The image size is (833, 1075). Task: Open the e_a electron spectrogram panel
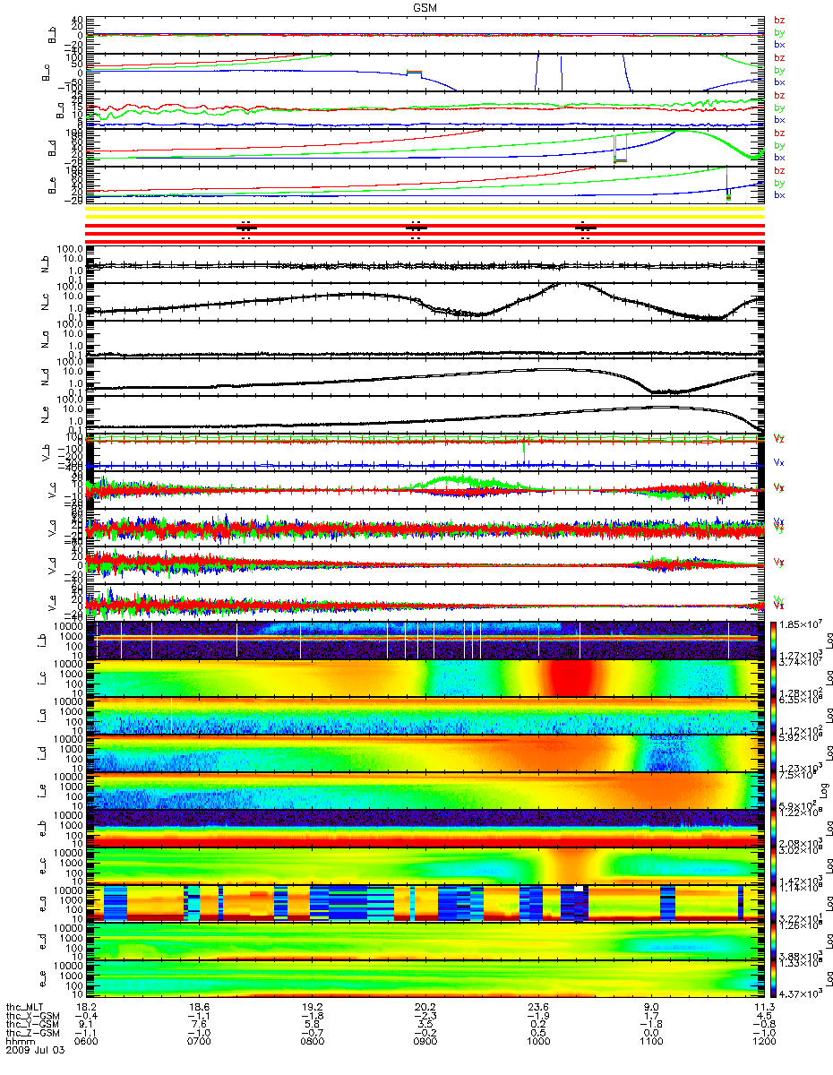425,904
